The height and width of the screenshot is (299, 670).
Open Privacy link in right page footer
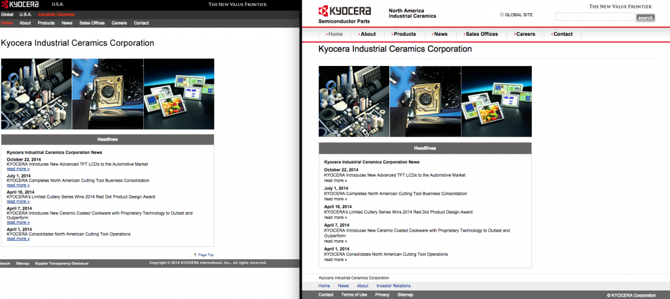coord(382,294)
